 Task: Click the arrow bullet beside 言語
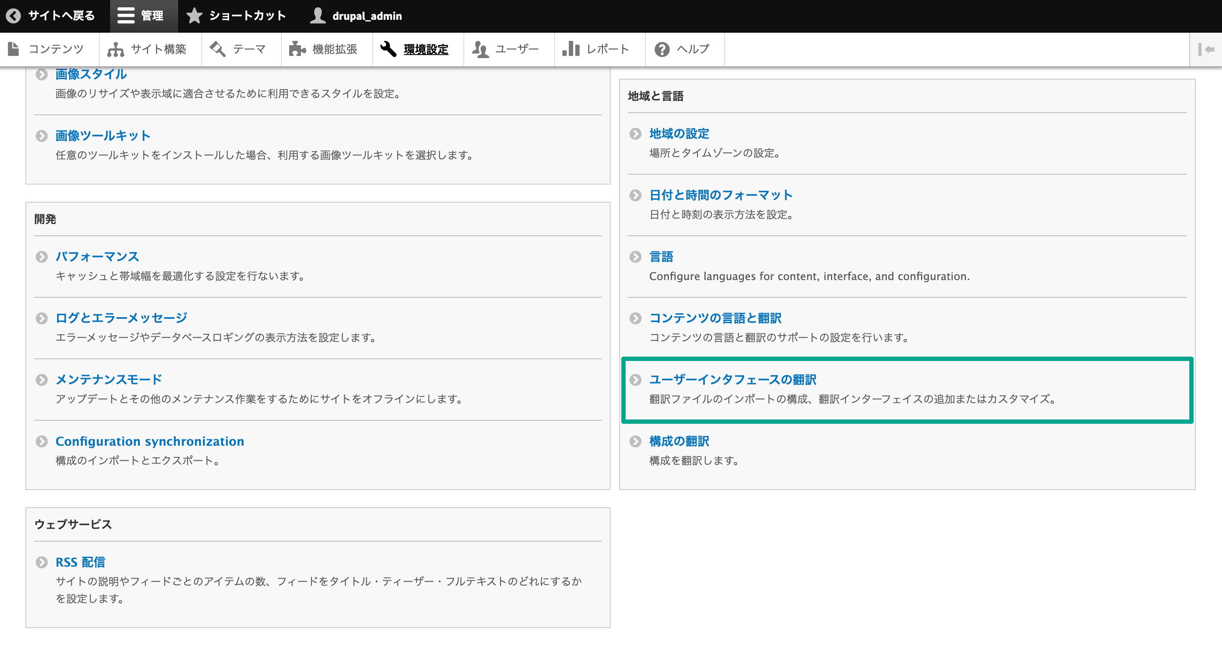635,257
